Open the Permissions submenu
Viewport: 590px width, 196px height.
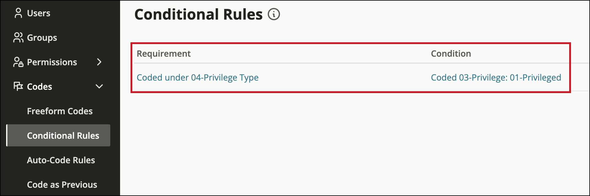coord(51,62)
